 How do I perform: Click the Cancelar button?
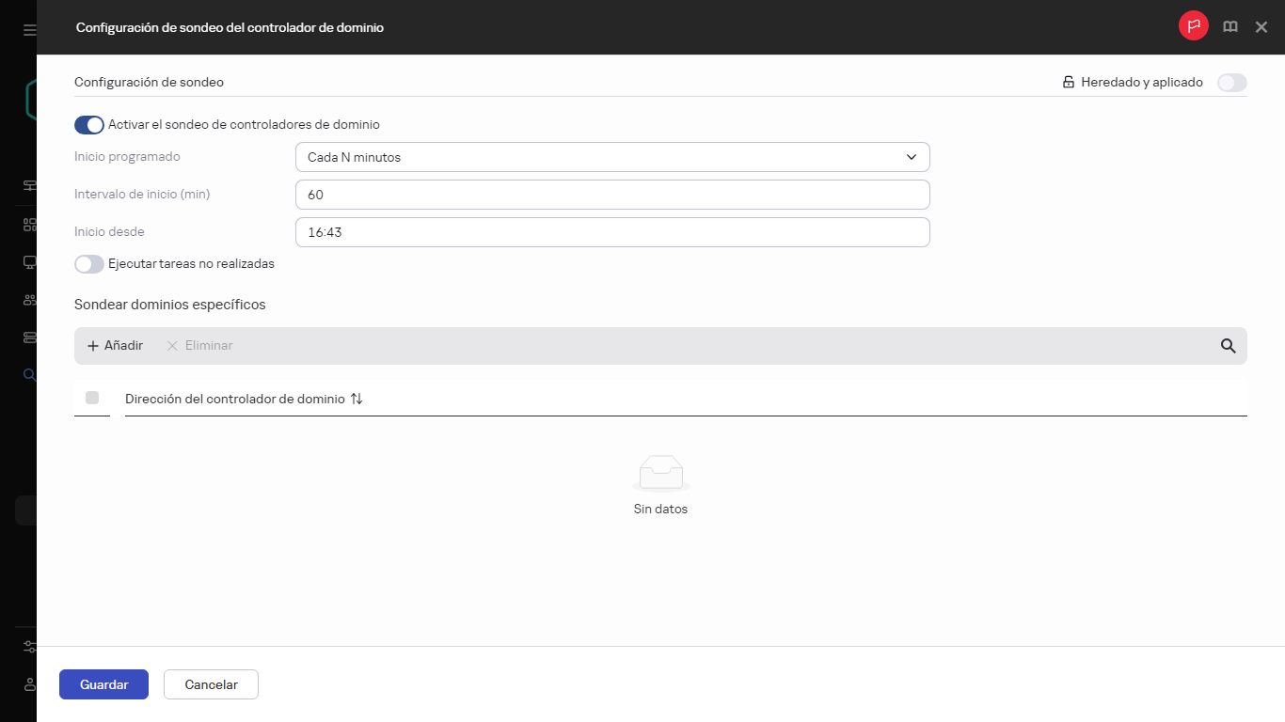tap(211, 684)
